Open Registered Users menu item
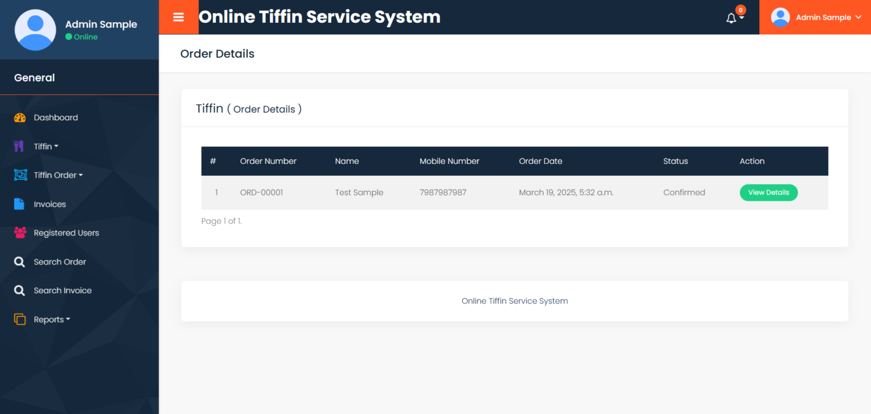This screenshot has width=871, height=414. pyautogui.click(x=66, y=233)
